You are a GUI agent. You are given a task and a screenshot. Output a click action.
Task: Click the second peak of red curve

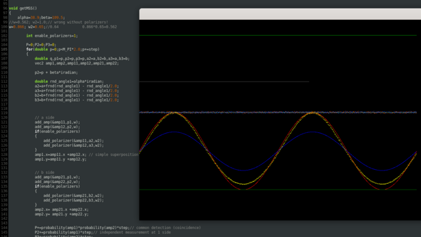(312, 113)
